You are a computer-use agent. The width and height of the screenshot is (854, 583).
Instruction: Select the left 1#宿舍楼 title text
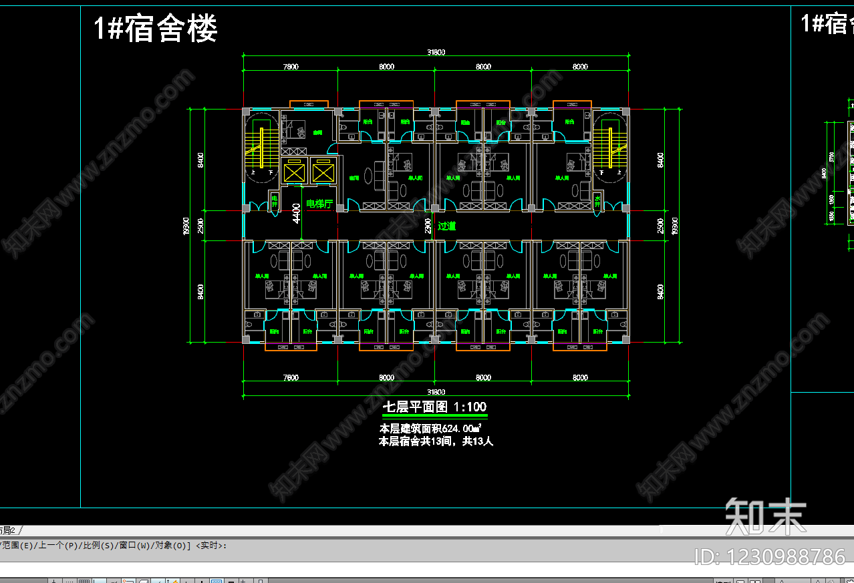point(155,29)
